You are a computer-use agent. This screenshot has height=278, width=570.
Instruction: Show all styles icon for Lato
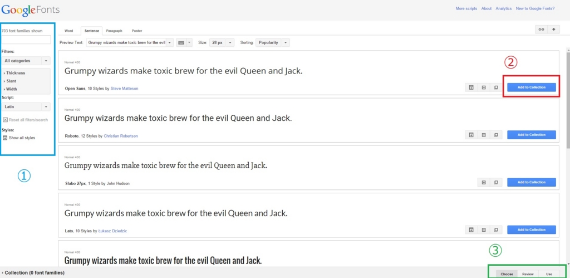click(x=471, y=230)
